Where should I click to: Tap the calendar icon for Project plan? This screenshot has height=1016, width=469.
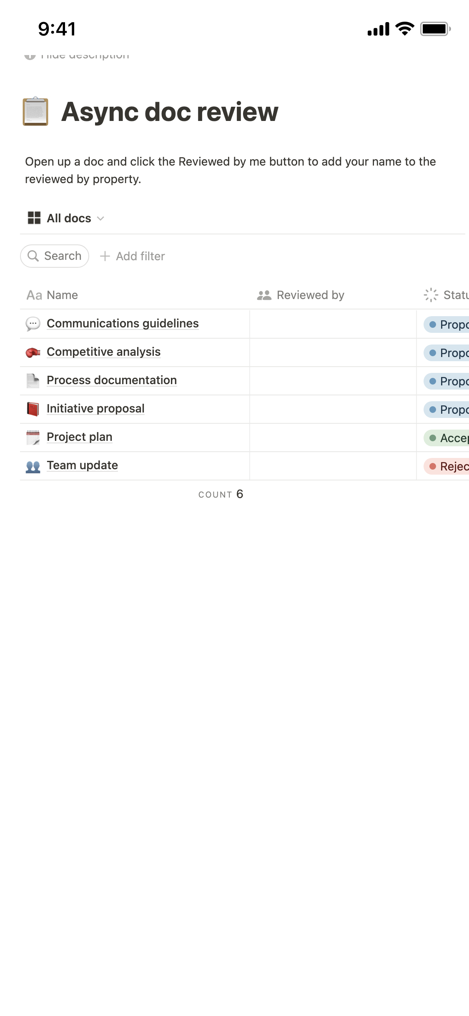click(33, 437)
